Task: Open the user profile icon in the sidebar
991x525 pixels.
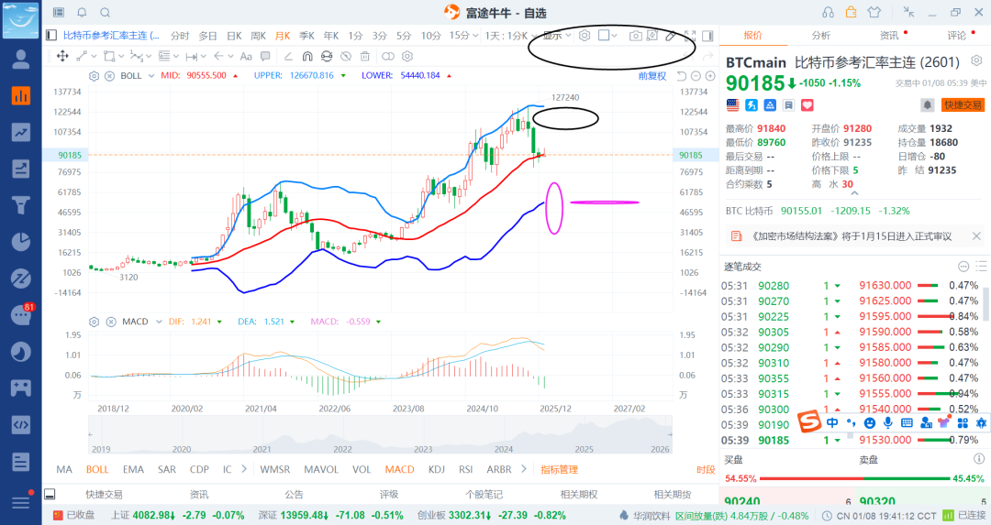Action: [x=21, y=59]
